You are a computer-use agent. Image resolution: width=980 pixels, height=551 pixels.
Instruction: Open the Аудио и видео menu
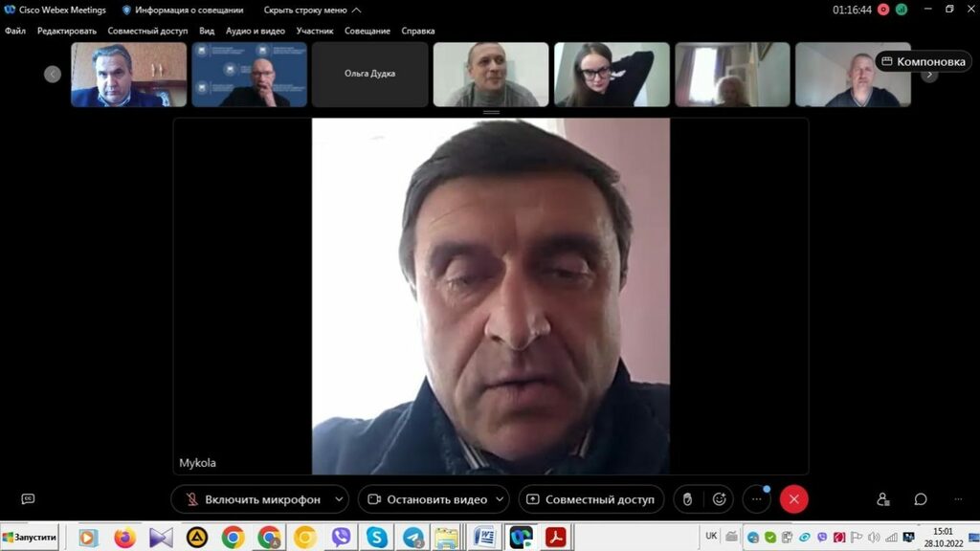point(256,31)
